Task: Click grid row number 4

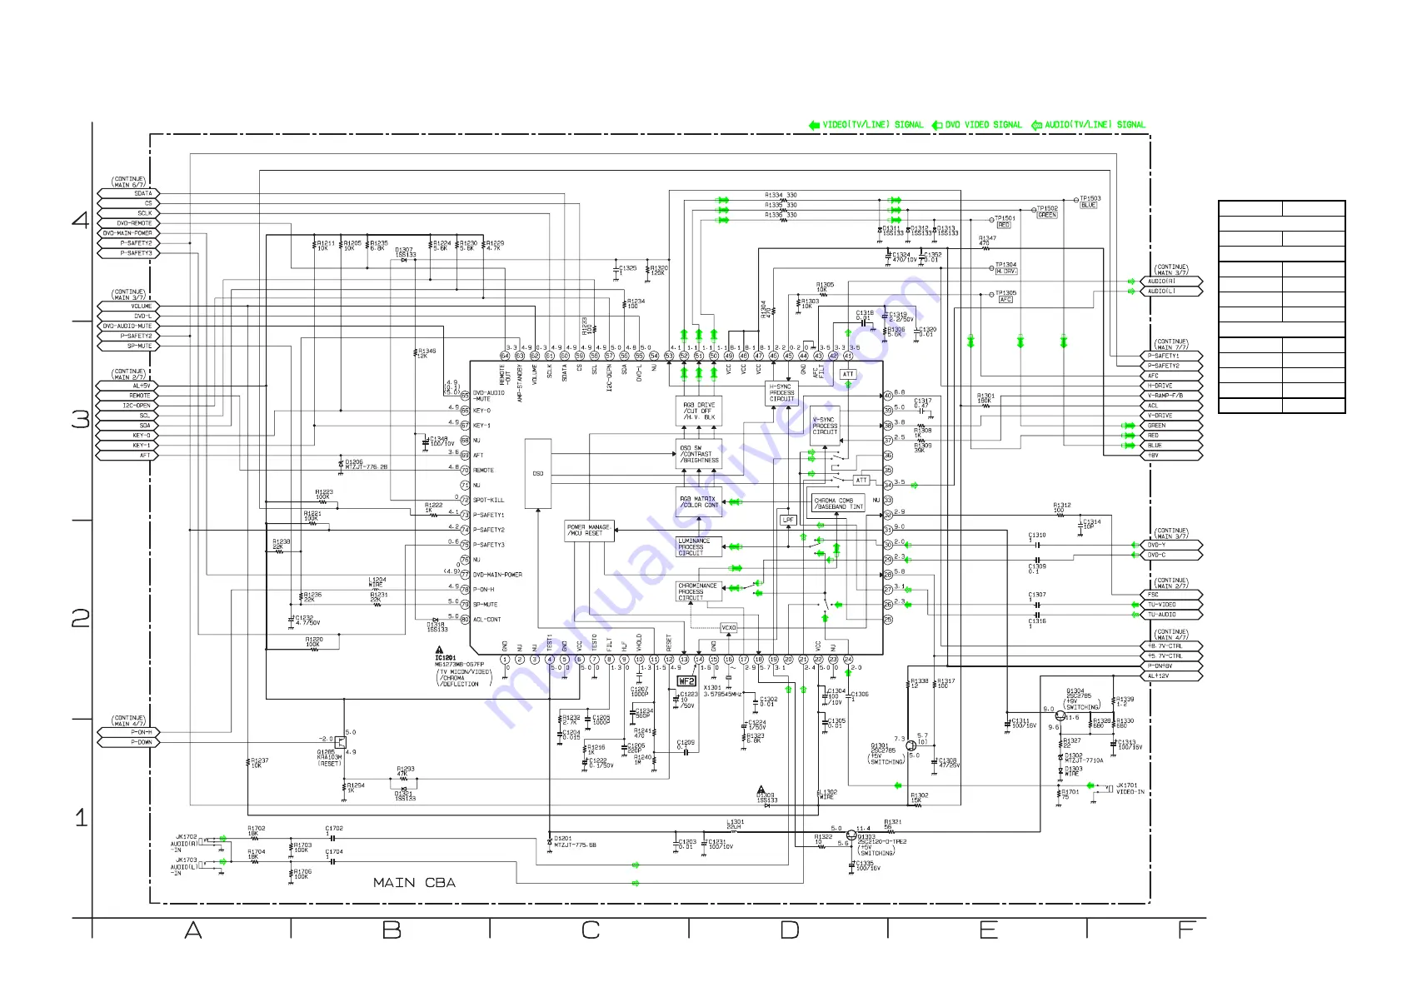Action: (81, 220)
